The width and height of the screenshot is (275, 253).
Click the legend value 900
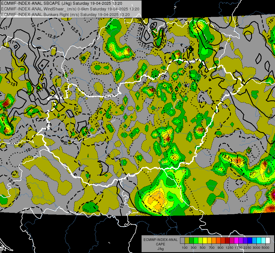click(x=221, y=248)
